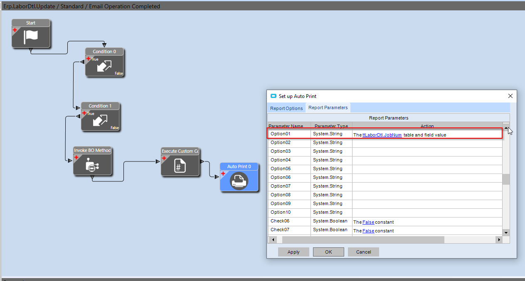
Task: Switch to the Report Parameters tab
Action: [x=328, y=108]
